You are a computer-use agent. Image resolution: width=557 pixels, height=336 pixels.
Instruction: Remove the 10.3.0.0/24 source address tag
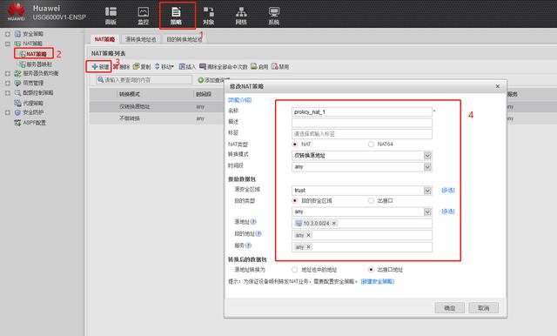pos(334,224)
